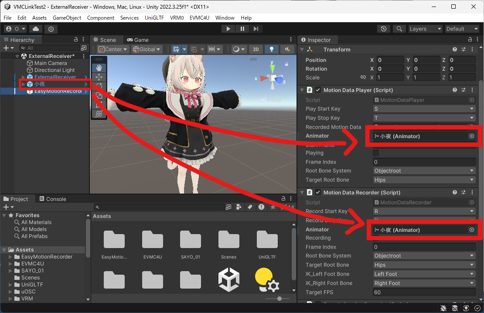Viewport: 484px width, 313px height.
Task: Select the Hand tool in Scene view
Action: click(x=99, y=68)
